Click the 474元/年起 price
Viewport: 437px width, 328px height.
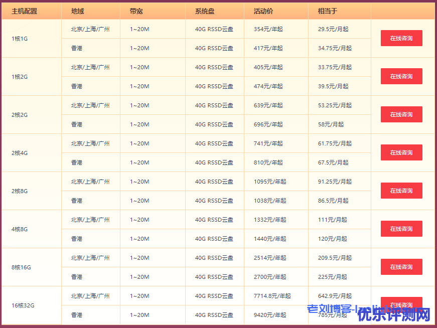pos(268,86)
